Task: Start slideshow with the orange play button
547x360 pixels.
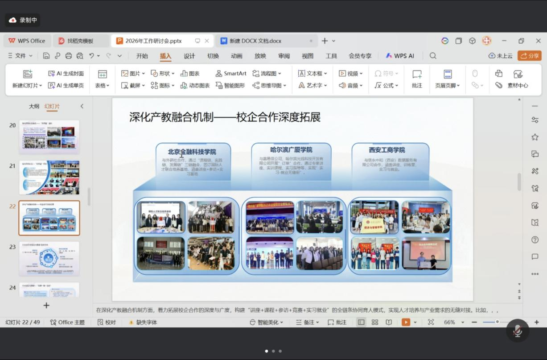Action: 406,322
